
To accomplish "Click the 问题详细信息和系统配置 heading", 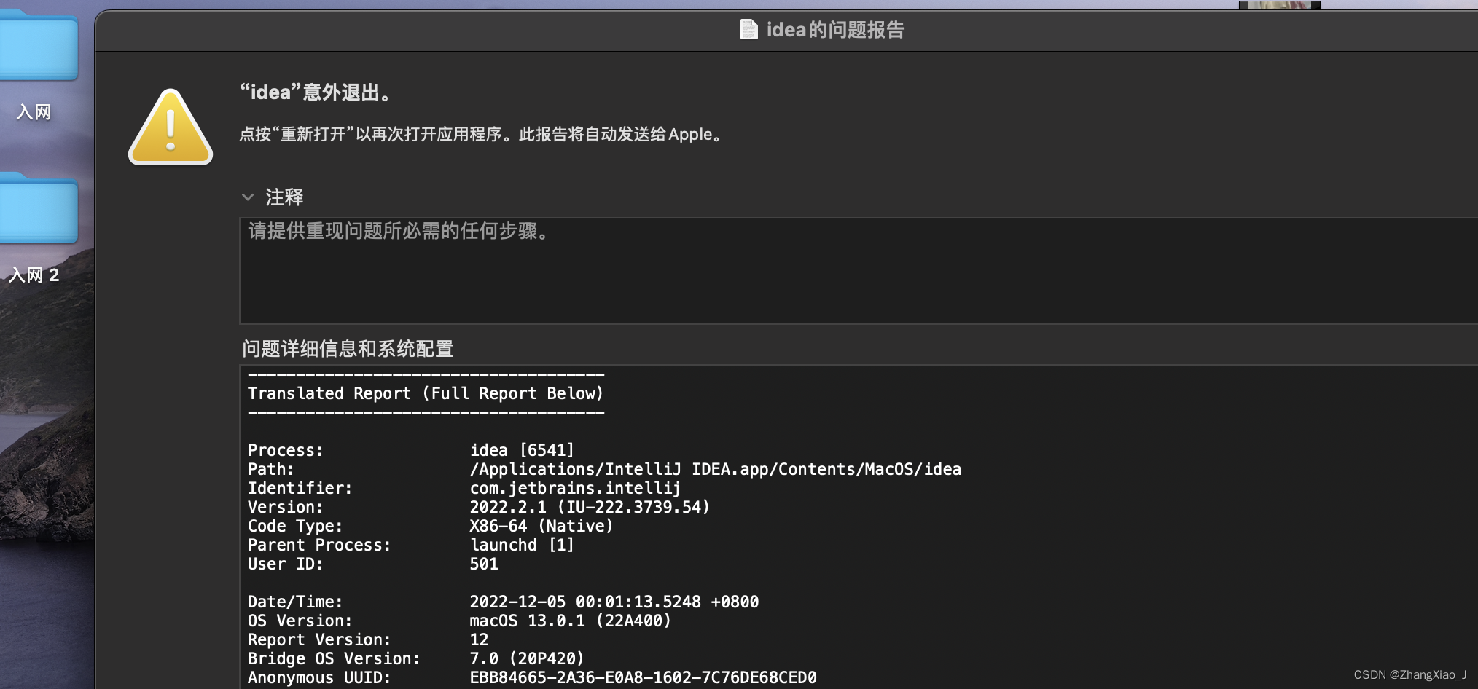I will coord(348,349).
